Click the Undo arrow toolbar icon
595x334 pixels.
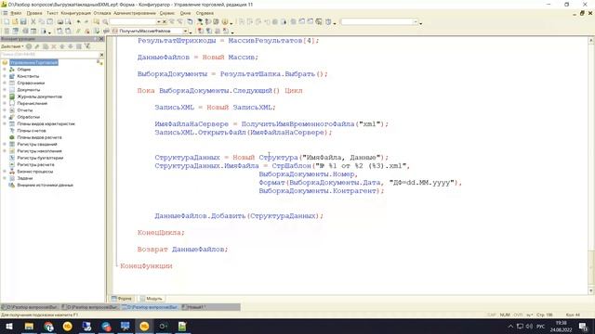point(78,22)
